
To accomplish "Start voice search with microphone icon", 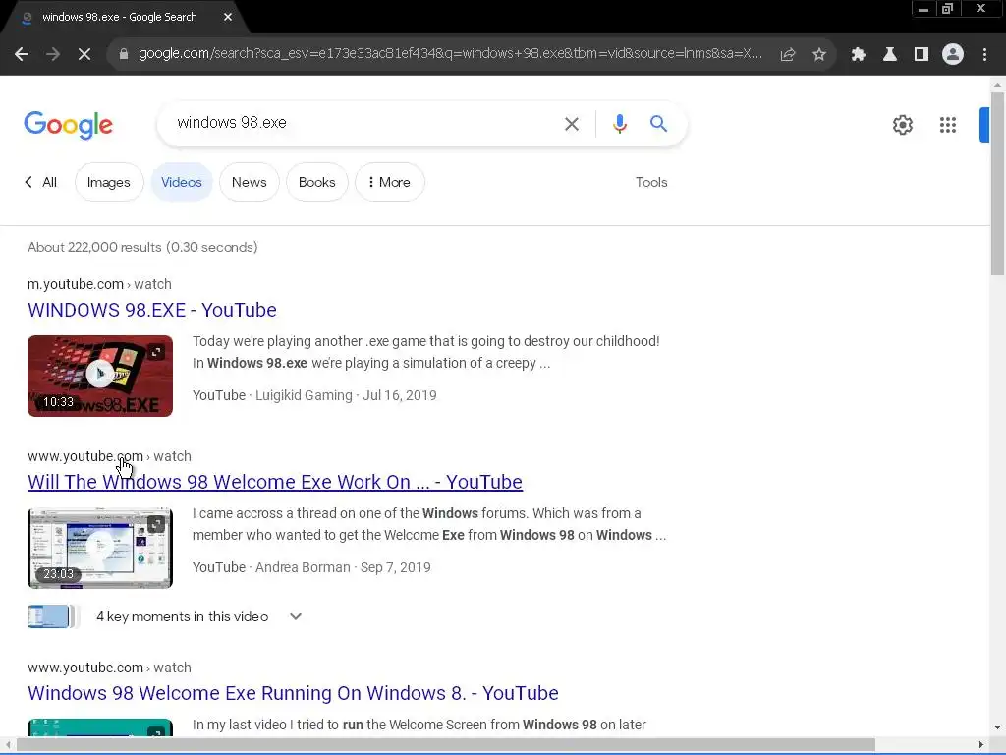I will (x=619, y=123).
